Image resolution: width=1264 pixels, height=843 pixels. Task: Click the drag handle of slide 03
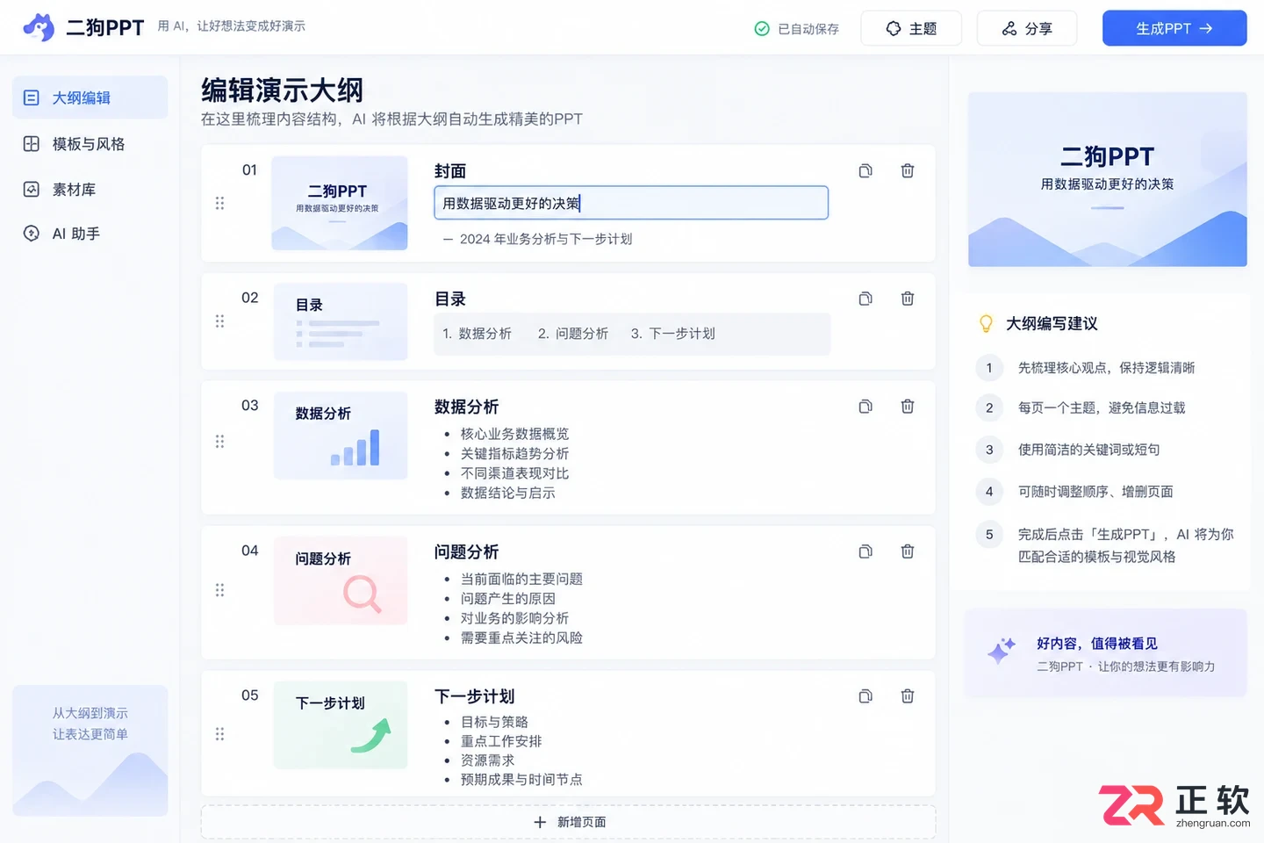click(219, 441)
